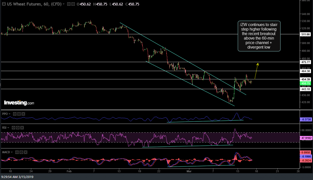
Task: Toggle MACD indicator visibility eye
Action: tap(18, 152)
